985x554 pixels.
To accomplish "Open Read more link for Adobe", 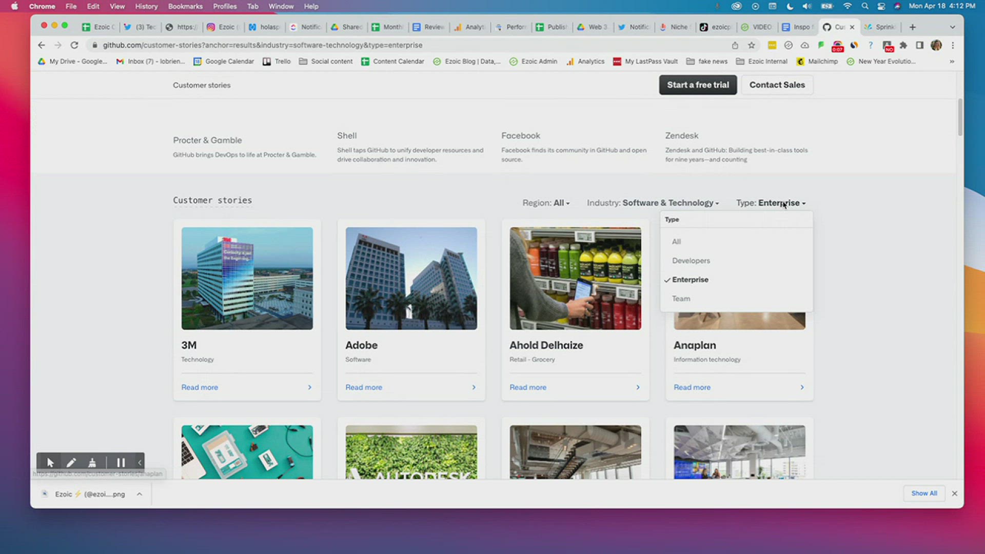I will coord(364,387).
